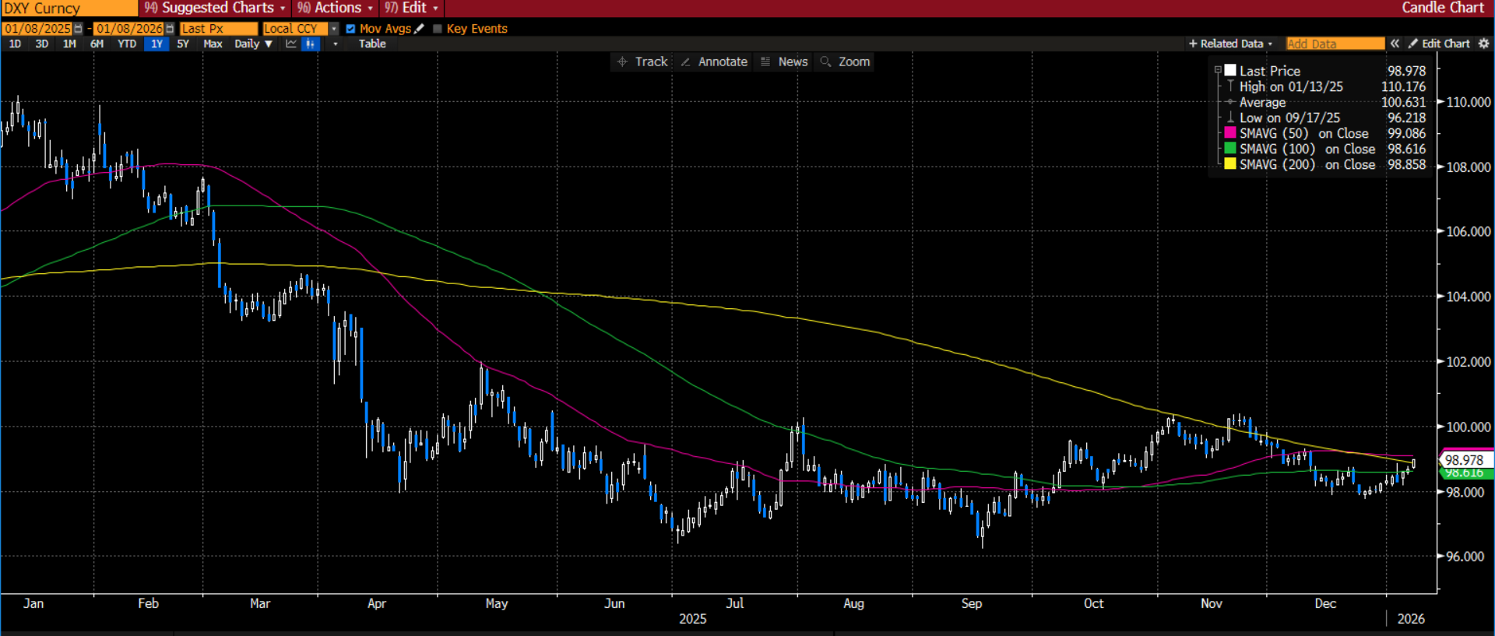Open chart settings gear icon
The height and width of the screenshot is (636, 1495).
[1483, 44]
